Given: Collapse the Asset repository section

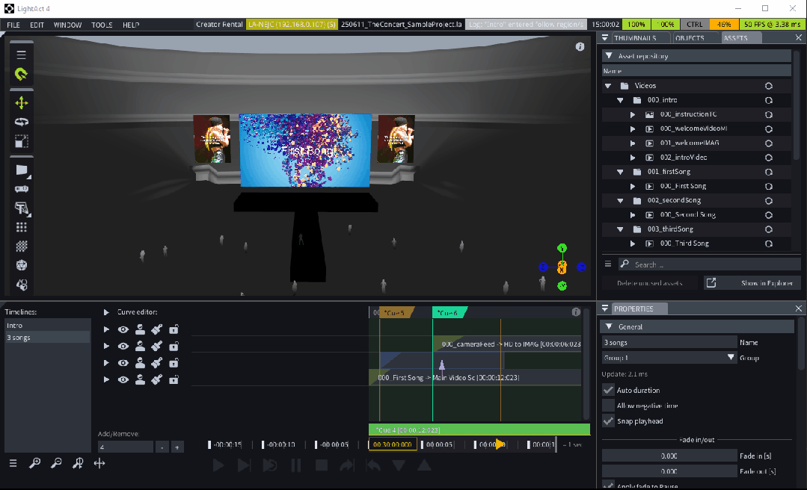Looking at the screenshot, I should click(x=609, y=55).
